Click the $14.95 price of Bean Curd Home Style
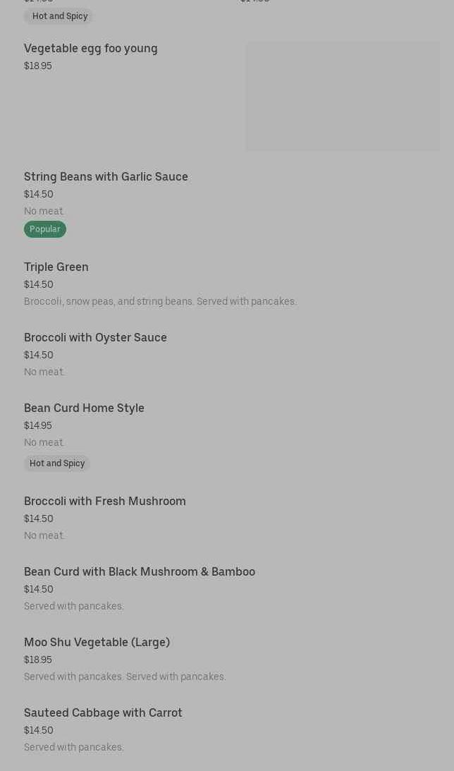Screen dimensions: 454x771 click(38, 425)
